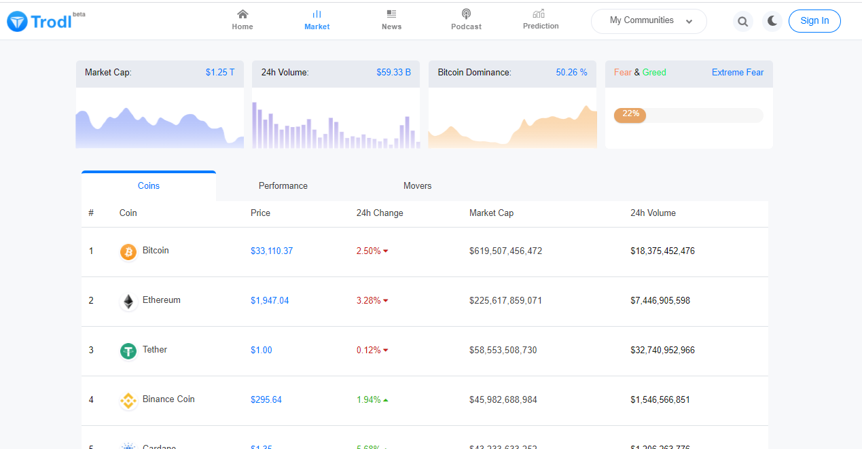Image resolution: width=862 pixels, height=449 pixels.
Task: Click the Tether coin icon
Action: coord(128,351)
